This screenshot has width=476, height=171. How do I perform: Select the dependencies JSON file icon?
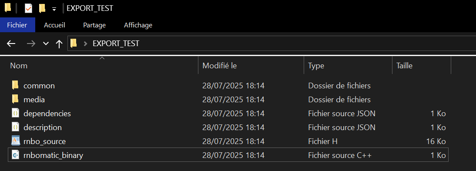(15, 113)
